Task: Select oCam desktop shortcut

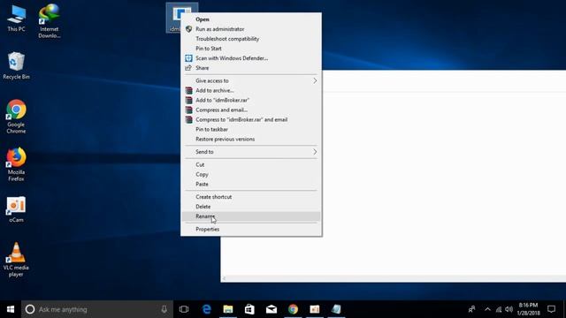Action: [16, 209]
